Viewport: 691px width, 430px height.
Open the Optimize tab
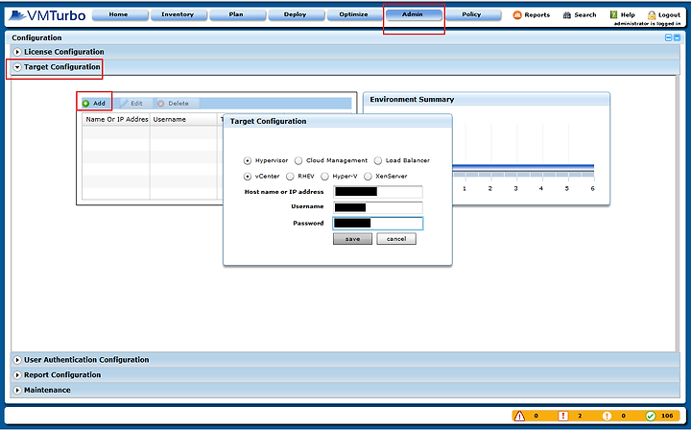click(353, 15)
